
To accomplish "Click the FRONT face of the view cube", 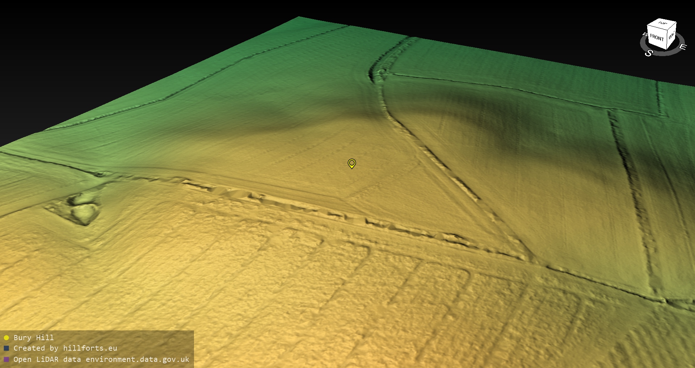I will coord(656,37).
